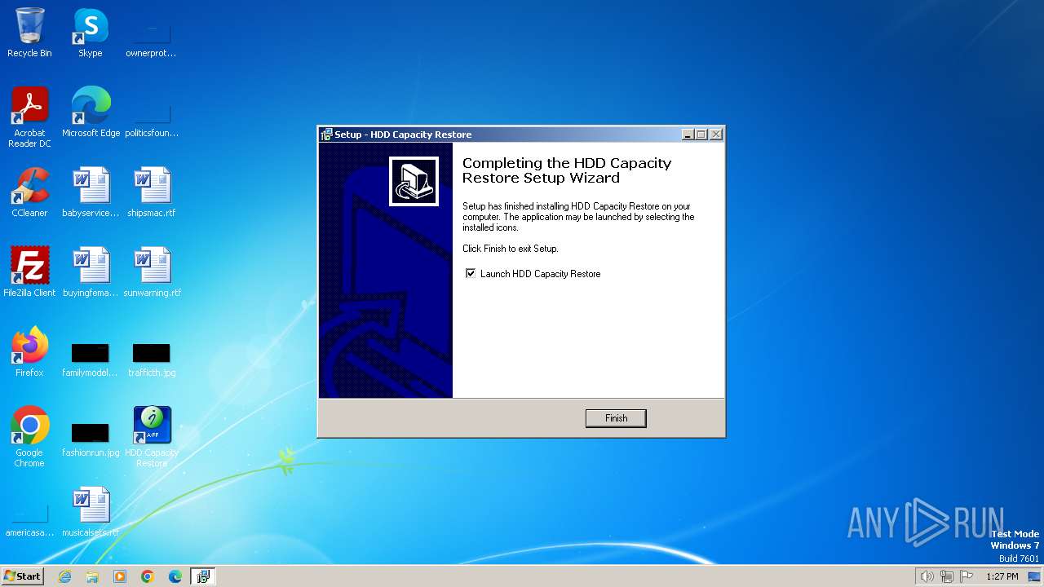Select the Acrobat Reader DC shortcut
This screenshot has width=1044, height=587.
pyautogui.click(x=29, y=117)
